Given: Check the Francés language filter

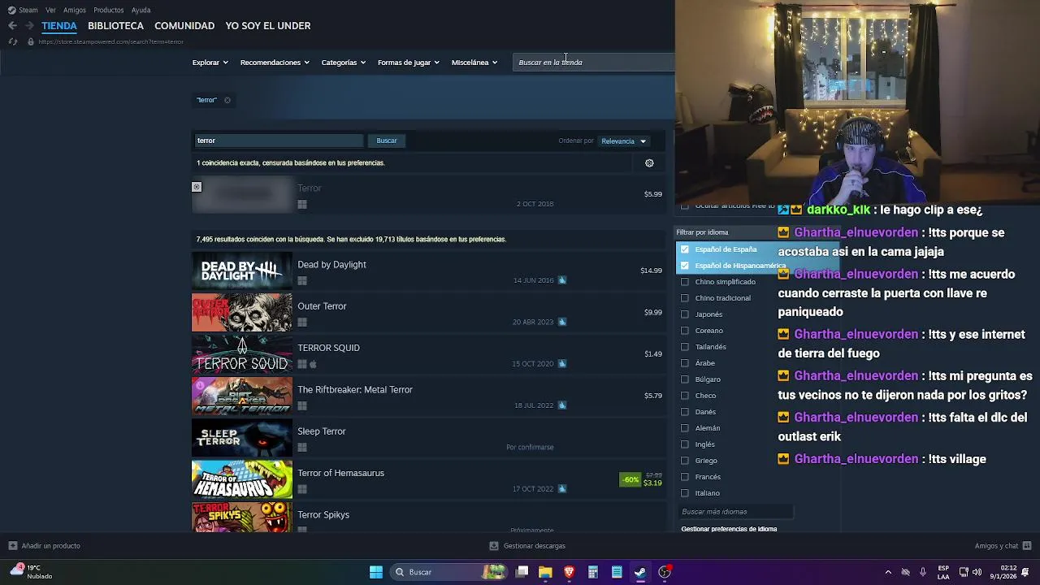Looking at the screenshot, I should (x=685, y=477).
